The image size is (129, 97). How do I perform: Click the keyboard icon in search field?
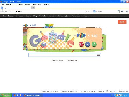coord(99,55)
